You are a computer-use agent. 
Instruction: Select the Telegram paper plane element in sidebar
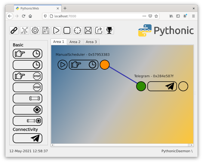point(28,138)
